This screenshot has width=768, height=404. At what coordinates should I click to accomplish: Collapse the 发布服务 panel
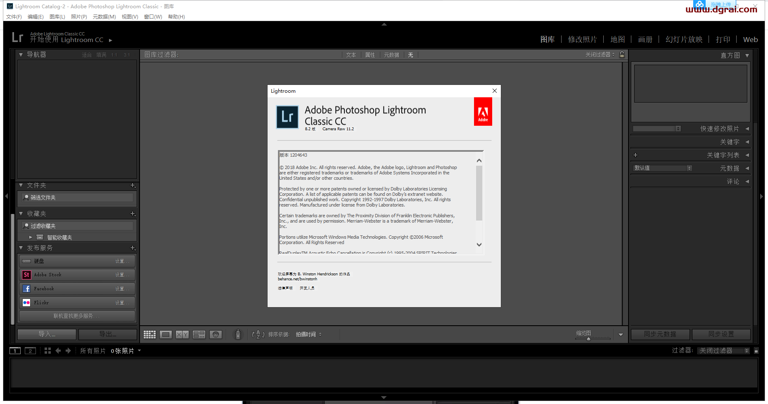pos(21,248)
